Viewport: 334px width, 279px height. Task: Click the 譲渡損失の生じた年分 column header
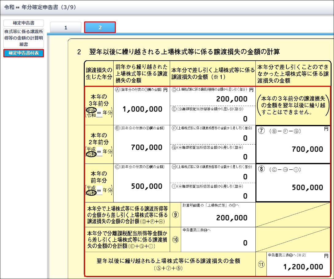point(99,74)
